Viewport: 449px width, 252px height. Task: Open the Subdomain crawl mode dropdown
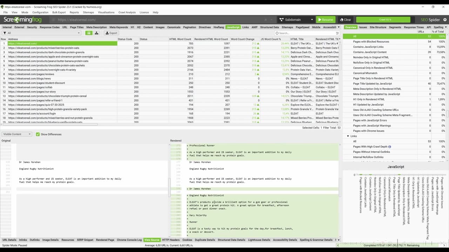click(x=296, y=20)
